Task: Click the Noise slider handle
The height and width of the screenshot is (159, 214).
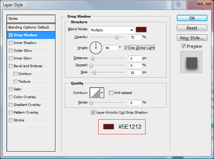Action: coord(91,103)
